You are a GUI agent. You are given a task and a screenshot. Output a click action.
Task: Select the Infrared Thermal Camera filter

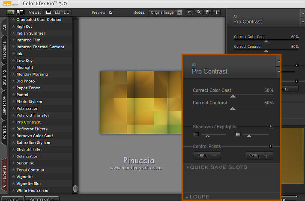tap(40, 47)
